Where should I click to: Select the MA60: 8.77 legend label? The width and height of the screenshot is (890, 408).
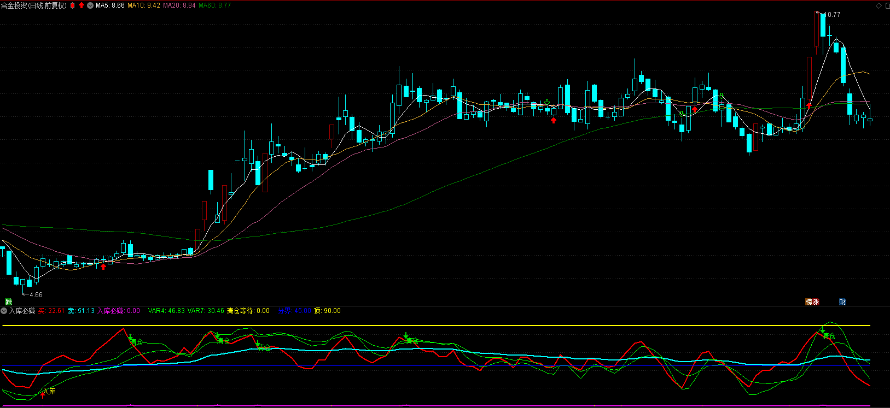(214, 5)
